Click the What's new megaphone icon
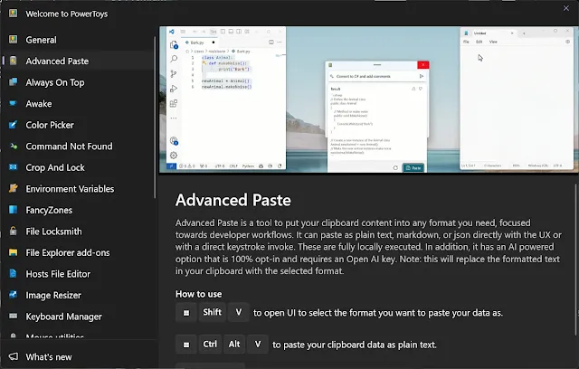Viewport: 579px width, 369px height. (14, 356)
